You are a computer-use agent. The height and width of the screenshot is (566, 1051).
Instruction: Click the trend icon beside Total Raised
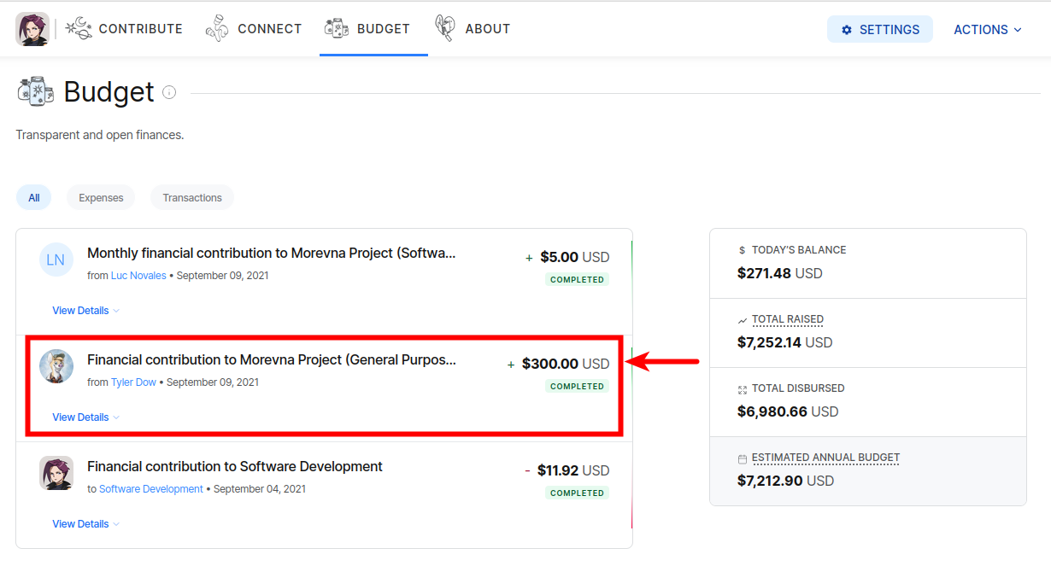click(x=742, y=320)
